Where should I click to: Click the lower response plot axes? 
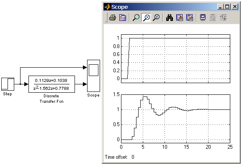(x=175, y=119)
